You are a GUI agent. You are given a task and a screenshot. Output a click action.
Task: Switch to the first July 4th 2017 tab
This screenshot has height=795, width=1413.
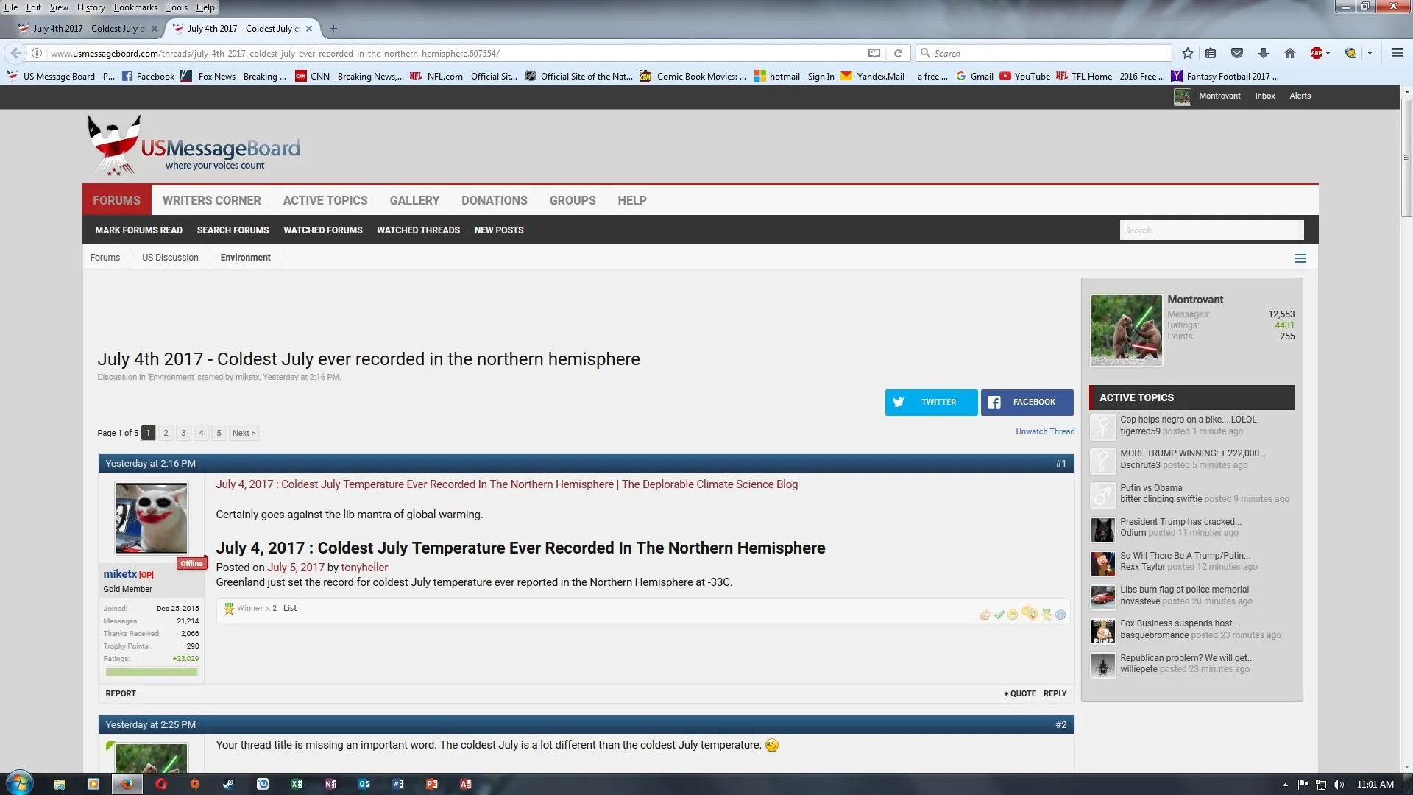(x=85, y=28)
